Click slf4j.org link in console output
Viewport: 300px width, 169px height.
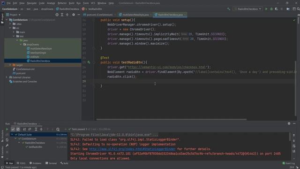tap(132, 149)
